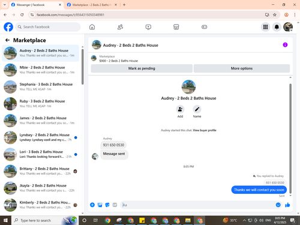Screen dimensions: 300x225
Task: Click the browser back arrow
Action: pos(5,15)
